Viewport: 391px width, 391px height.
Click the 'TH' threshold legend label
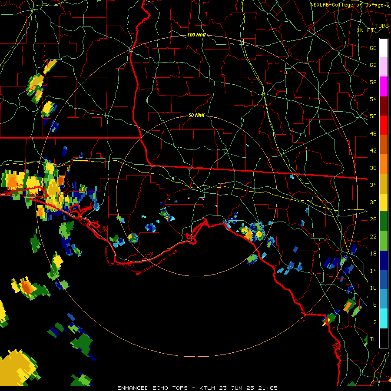point(373,339)
